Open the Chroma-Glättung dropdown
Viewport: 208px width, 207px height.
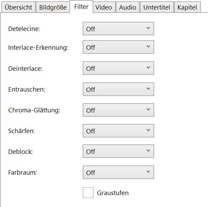[x=118, y=110]
